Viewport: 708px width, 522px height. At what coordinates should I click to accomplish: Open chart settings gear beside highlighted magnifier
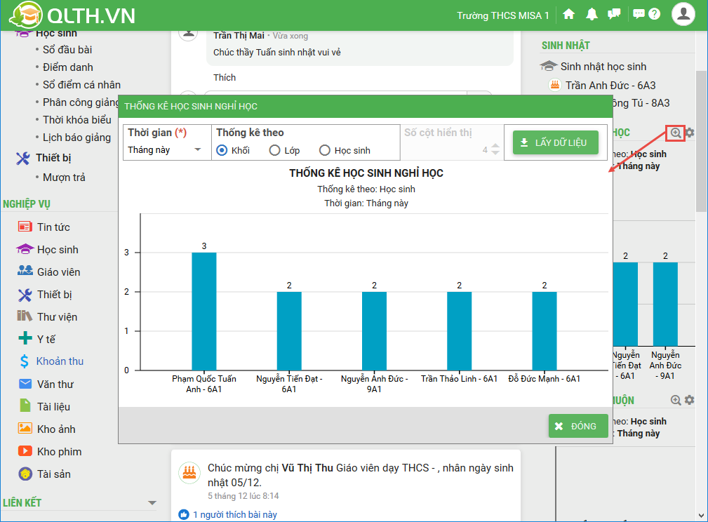[x=690, y=133]
